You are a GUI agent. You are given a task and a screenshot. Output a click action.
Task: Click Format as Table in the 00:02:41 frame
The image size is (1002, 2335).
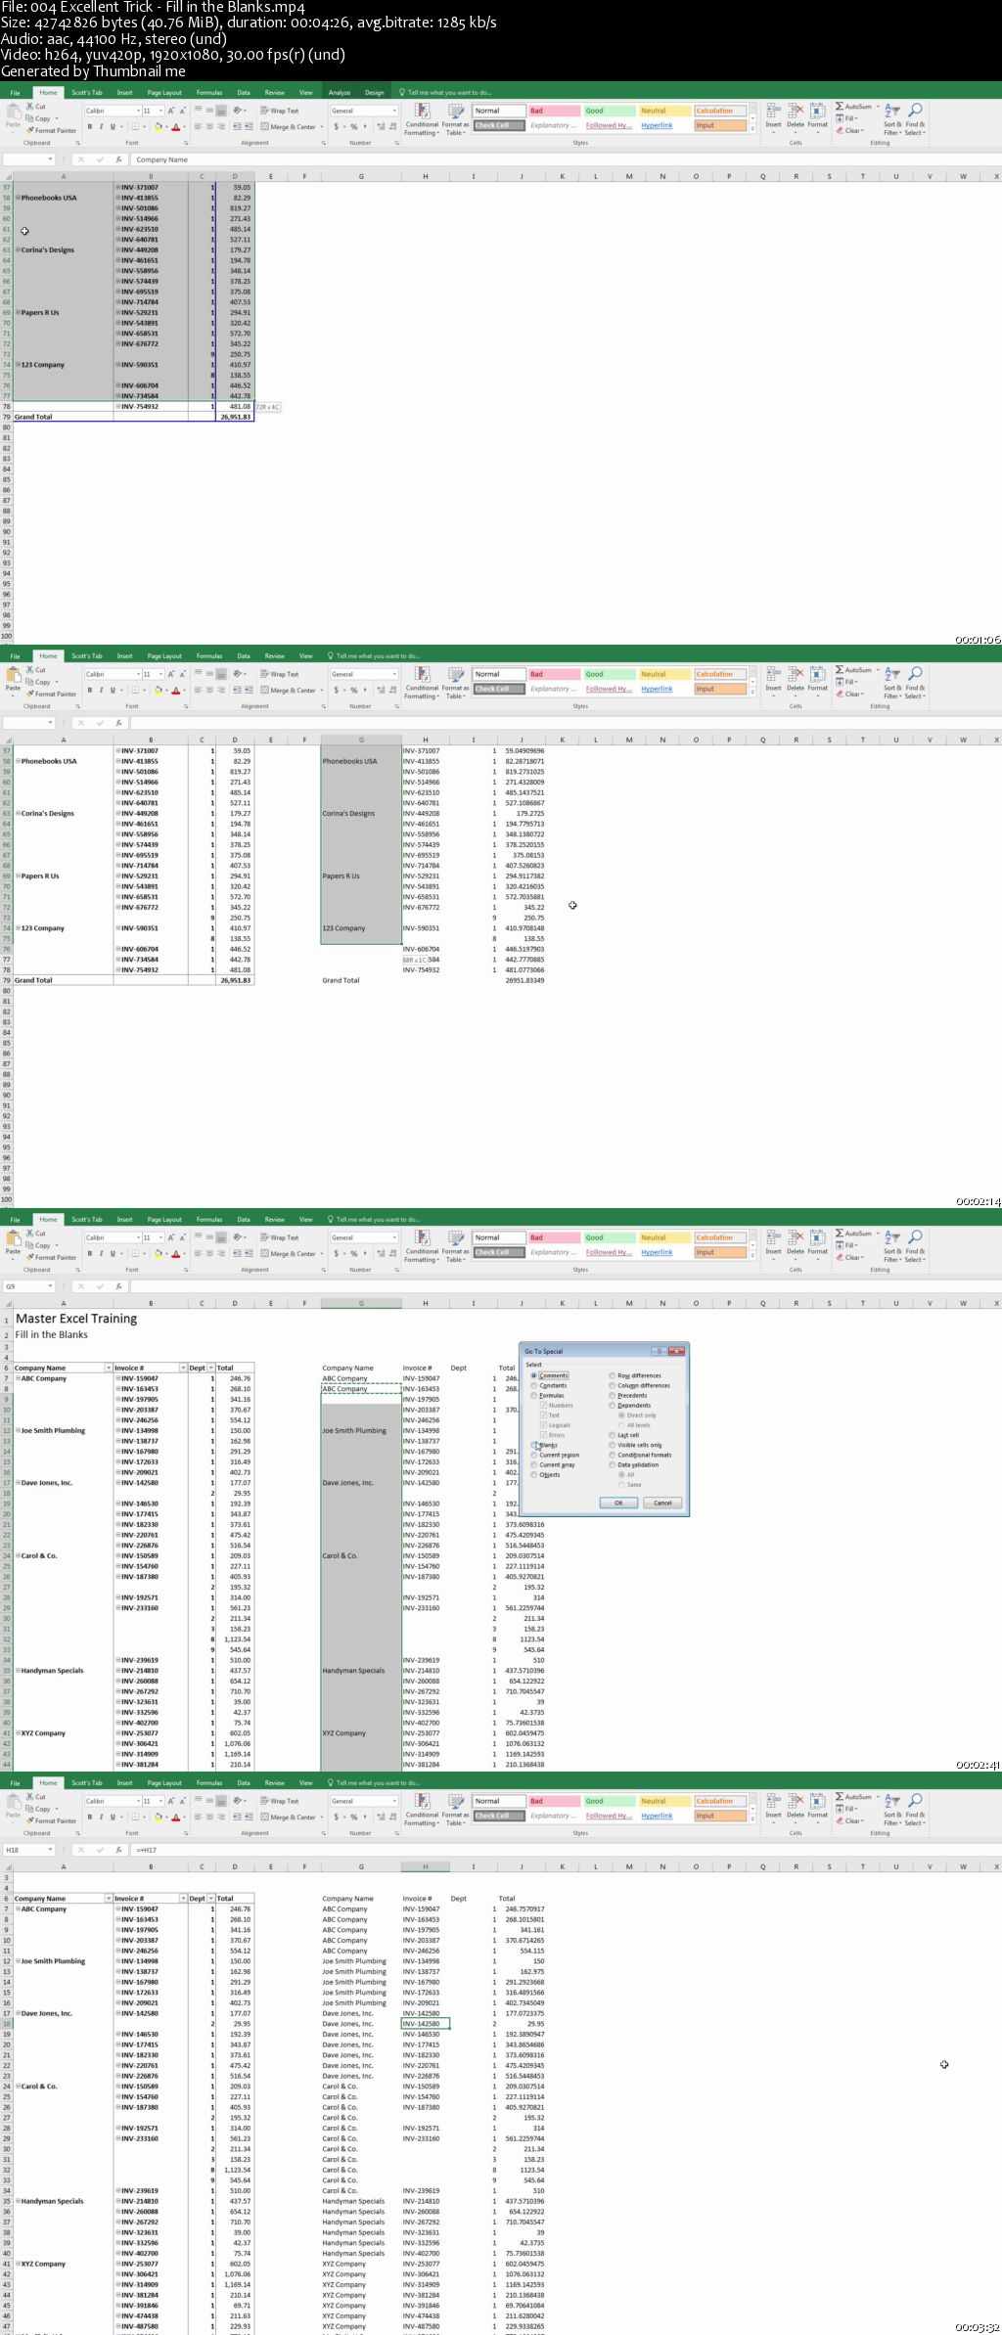click(x=455, y=1246)
